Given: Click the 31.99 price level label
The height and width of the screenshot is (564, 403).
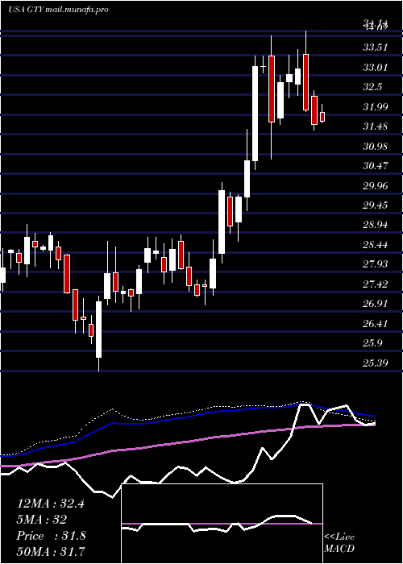Looking at the screenshot, I should (376, 107).
